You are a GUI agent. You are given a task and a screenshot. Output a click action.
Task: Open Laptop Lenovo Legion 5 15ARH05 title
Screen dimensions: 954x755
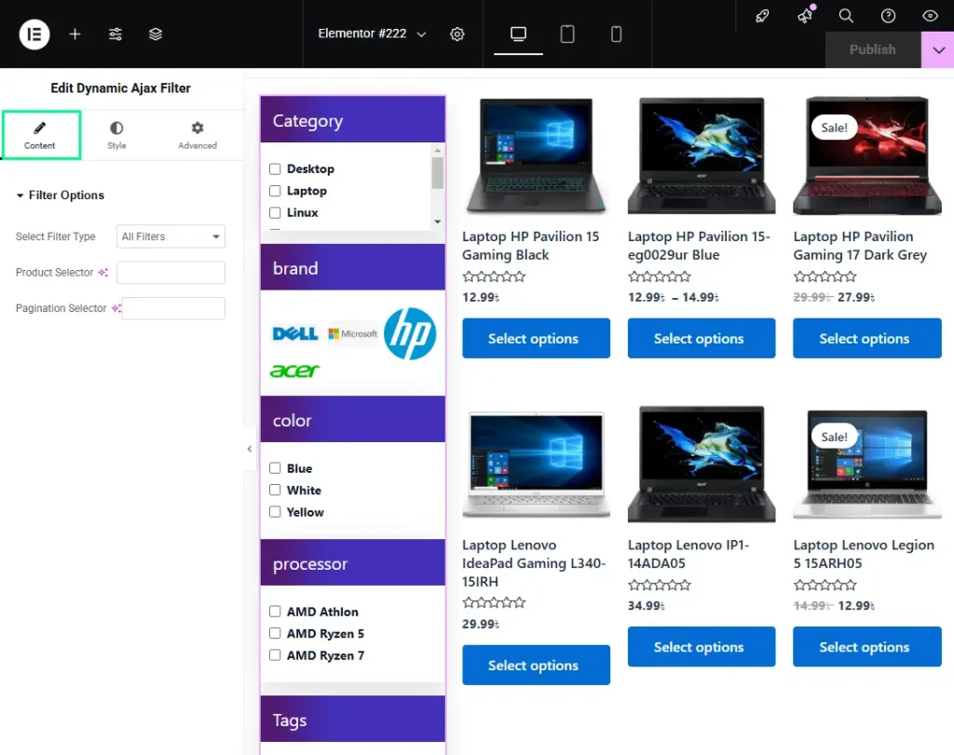pos(864,555)
